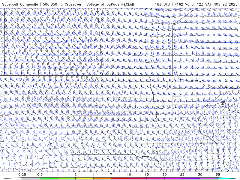Click the purple swatch between 25 and 30
The image size is (240, 180).
click(x=191, y=178)
